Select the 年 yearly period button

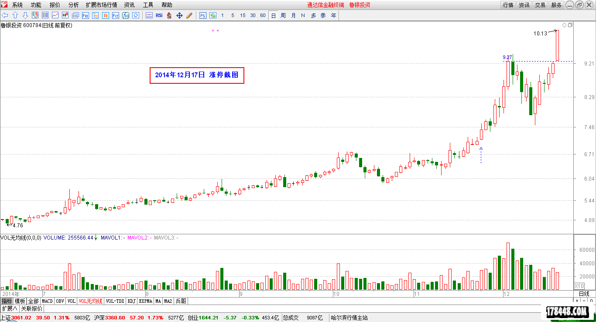tap(333, 15)
